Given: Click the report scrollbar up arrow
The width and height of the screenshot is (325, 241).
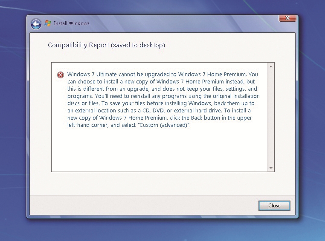Looking at the screenshot, I should coord(271,66).
